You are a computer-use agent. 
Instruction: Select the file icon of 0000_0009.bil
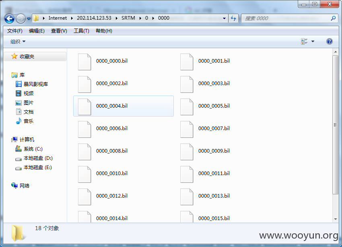[x=186, y=152]
